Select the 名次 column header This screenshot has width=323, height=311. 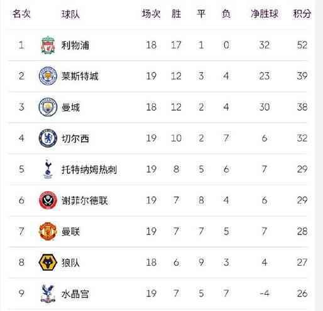coord(21,14)
